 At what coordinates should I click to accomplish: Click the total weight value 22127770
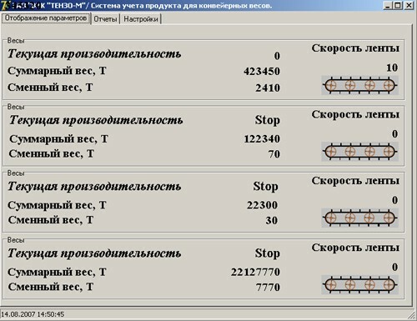click(x=255, y=272)
